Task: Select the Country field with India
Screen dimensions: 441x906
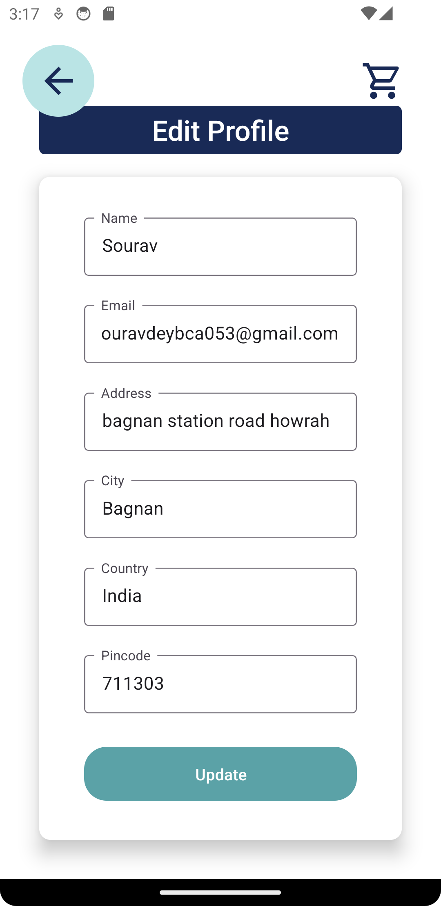Action: pyautogui.click(x=220, y=597)
